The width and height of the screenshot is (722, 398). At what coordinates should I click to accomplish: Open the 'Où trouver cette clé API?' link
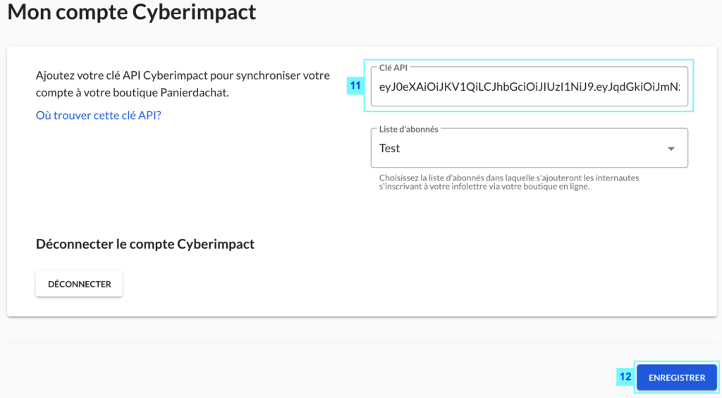point(99,115)
